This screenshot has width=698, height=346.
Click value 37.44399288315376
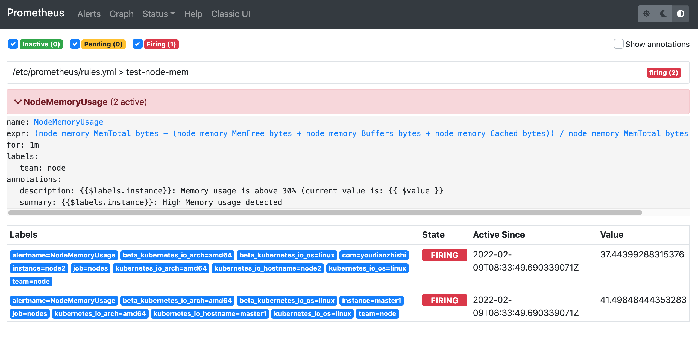(x=642, y=254)
